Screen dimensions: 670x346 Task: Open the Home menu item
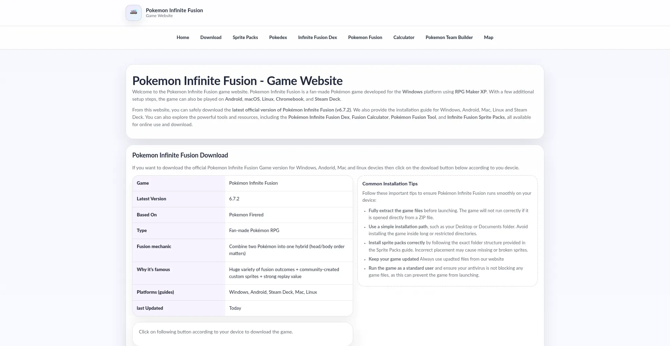pyautogui.click(x=183, y=38)
